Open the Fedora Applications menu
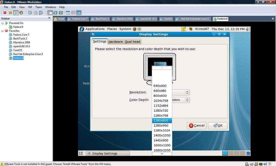This screenshot has width=276, height=166. (x=95, y=29)
